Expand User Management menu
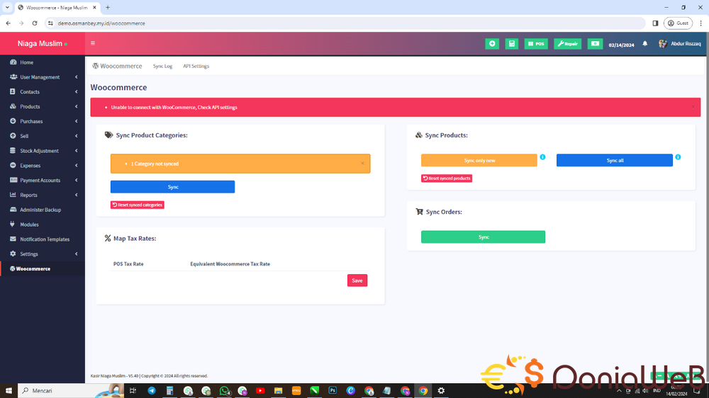Screen dimensions: 709x398 click(x=43, y=77)
